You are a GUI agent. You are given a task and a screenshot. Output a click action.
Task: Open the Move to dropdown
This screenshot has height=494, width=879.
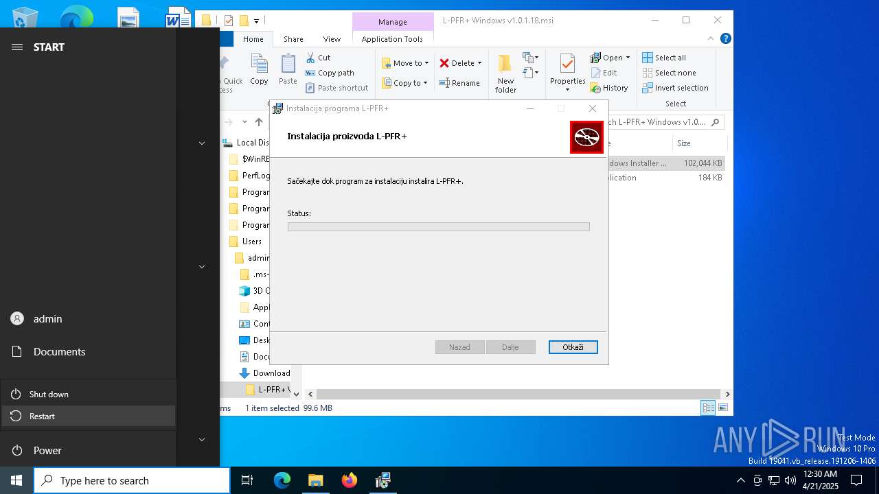tap(406, 63)
